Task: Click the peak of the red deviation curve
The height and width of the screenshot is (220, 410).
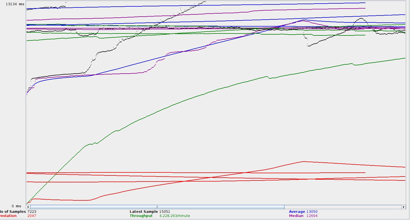Action: coord(303,161)
